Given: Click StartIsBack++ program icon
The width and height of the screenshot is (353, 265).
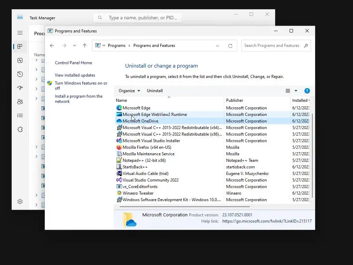Looking at the screenshot, I should click(119, 167).
